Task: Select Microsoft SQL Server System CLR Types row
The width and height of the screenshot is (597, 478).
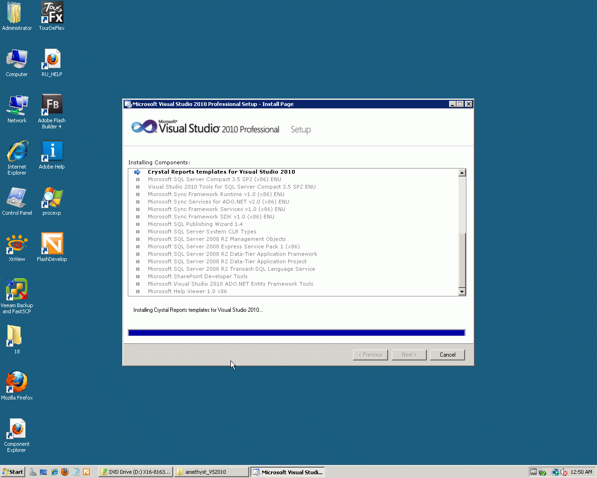Action: click(x=202, y=232)
